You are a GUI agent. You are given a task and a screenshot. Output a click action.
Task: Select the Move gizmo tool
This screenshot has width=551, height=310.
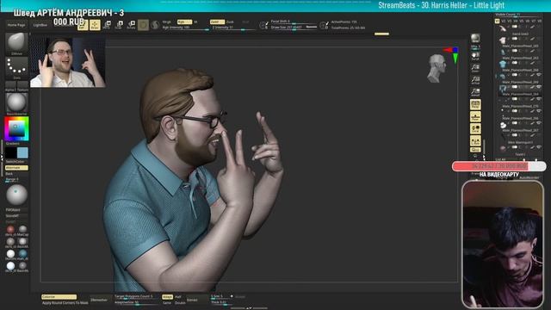(107, 25)
